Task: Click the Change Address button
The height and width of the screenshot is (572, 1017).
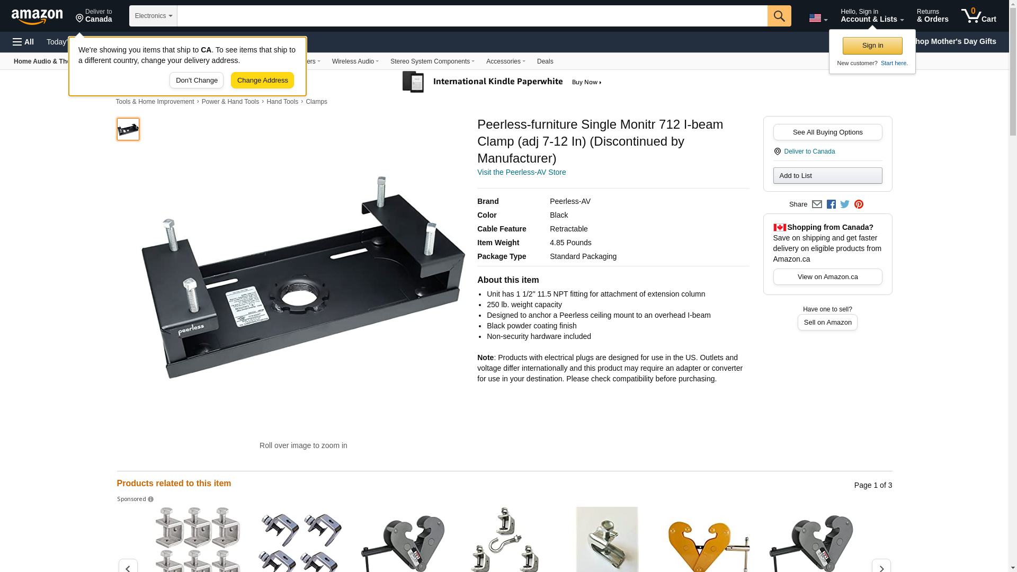Action: click(262, 81)
